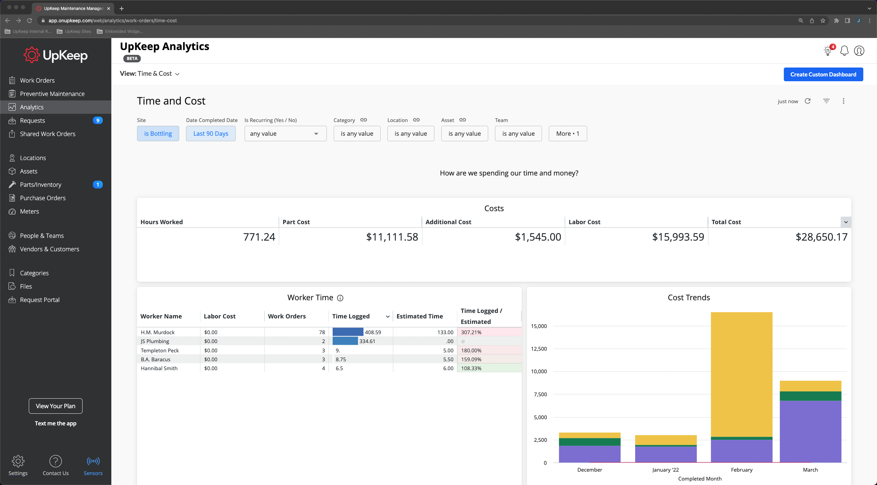Toggle the Last 90 Days date filter
The width and height of the screenshot is (877, 485).
click(211, 134)
